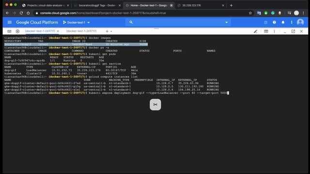This screenshot has height=174, width=310.
Task: Click the Cloud console search field
Action: pos(178,22)
